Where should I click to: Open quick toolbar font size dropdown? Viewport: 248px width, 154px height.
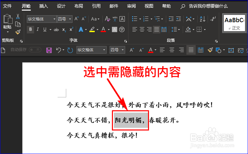point(123,50)
